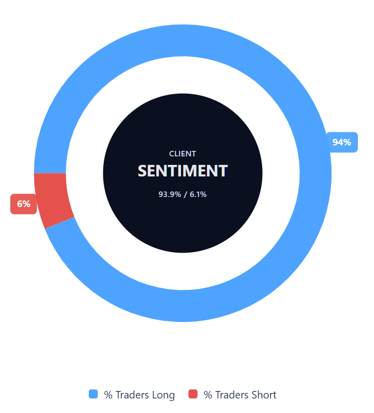
Task: Click the "CLIENT" text in the chart center
Action: tap(182, 154)
